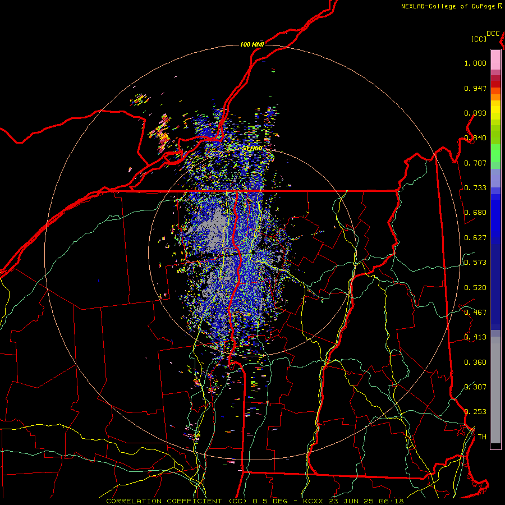This screenshot has width=505, height=505.
Task: Click the 50 NMI range ring label
Action: point(252,149)
